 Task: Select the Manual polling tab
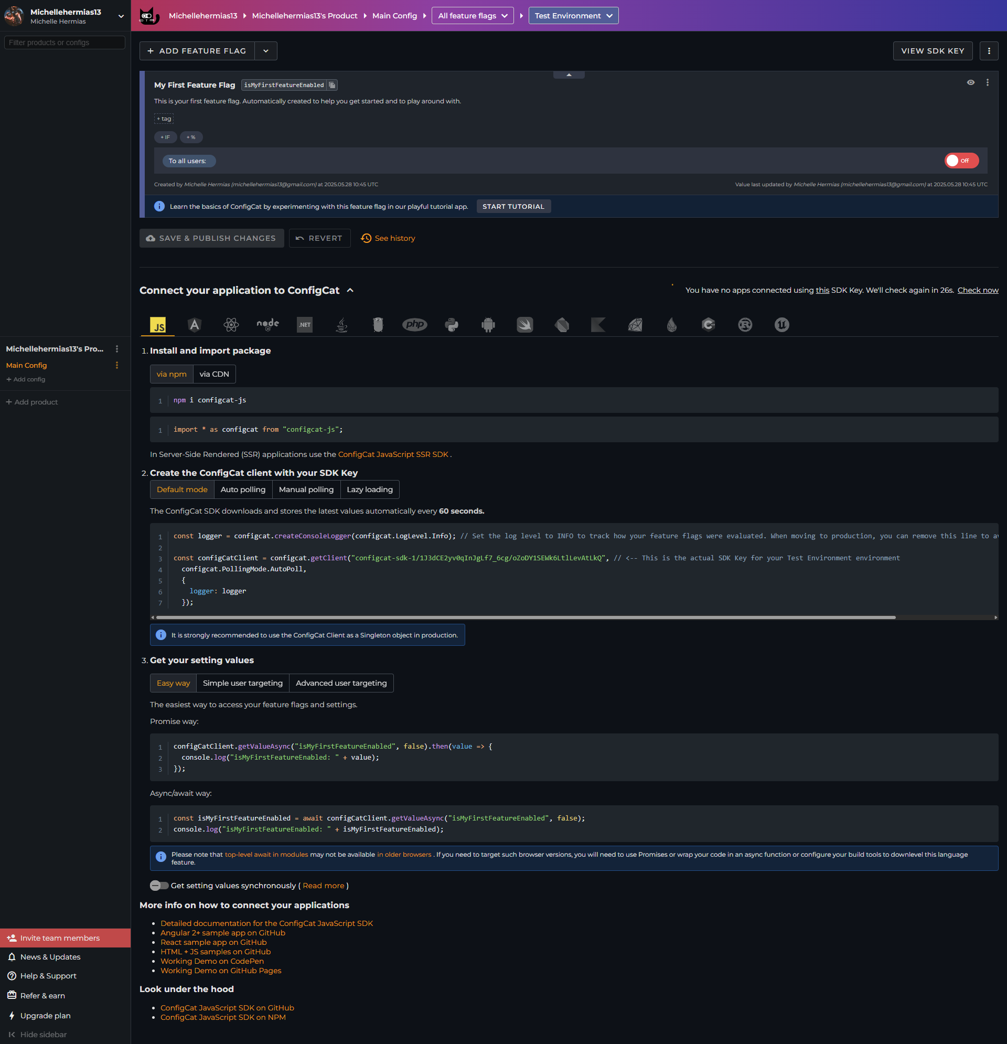coord(306,489)
